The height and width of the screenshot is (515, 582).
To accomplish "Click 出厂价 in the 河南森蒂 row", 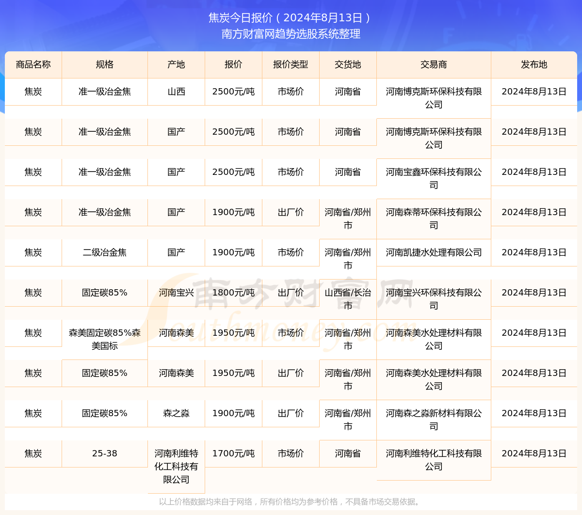I will tap(291, 212).
